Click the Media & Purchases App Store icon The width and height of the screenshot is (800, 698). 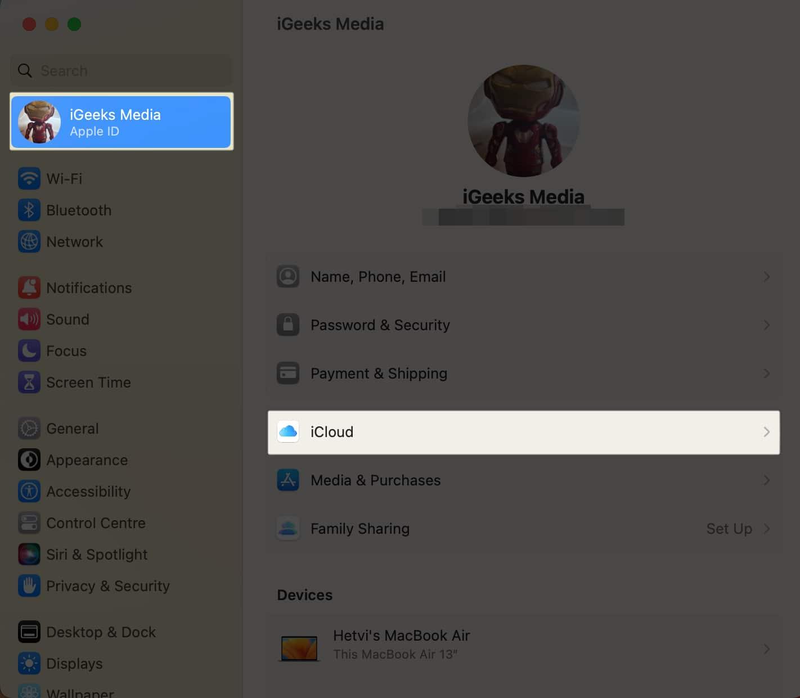[288, 480]
